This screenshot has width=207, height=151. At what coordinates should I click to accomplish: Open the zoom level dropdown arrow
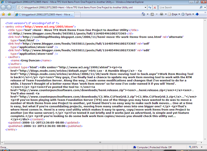202,147
